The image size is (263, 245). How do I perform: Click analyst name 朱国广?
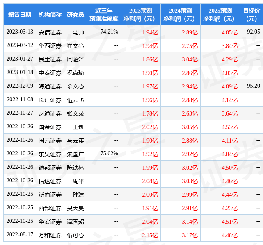(x=75, y=154)
